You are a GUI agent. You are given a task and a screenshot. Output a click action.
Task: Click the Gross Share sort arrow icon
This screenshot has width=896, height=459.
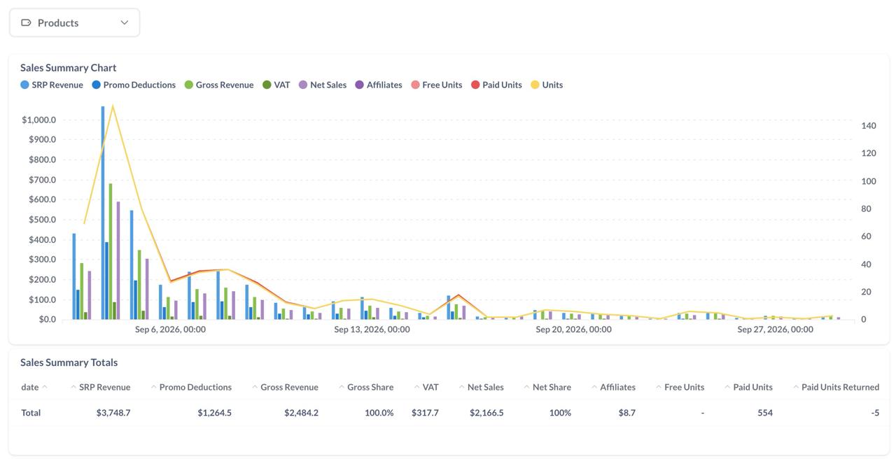pyautogui.click(x=342, y=387)
